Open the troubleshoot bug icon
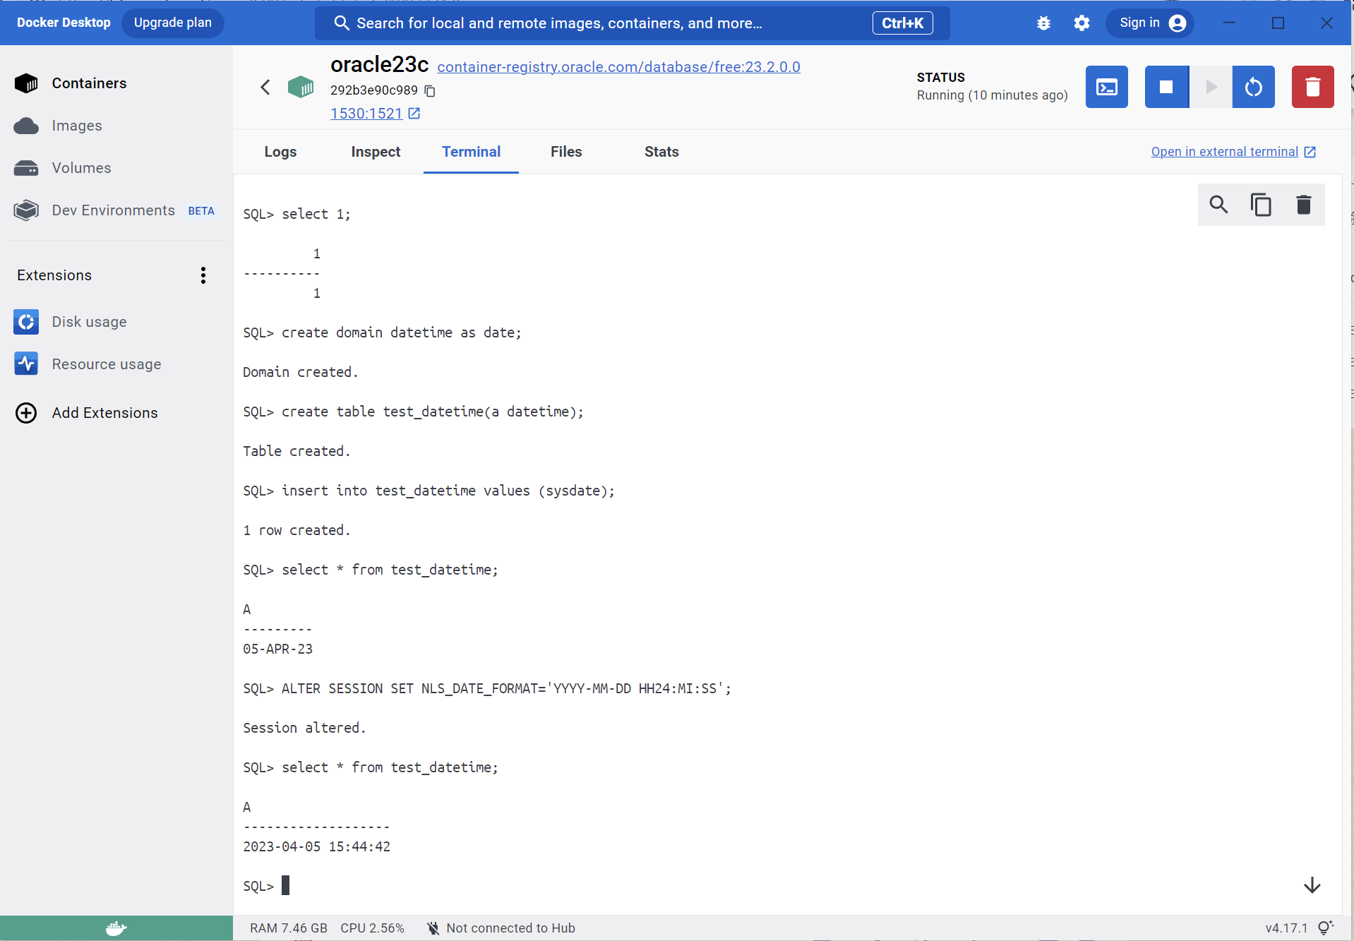Viewport: 1354px width, 941px height. pyautogui.click(x=1043, y=23)
